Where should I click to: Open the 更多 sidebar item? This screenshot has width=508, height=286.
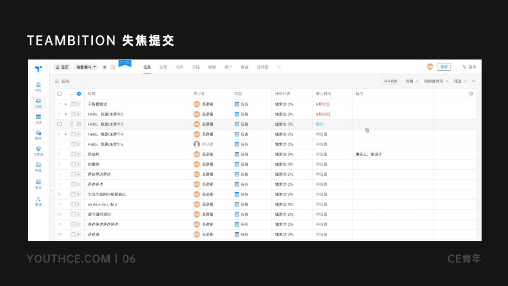pyautogui.click(x=38, y=184)
